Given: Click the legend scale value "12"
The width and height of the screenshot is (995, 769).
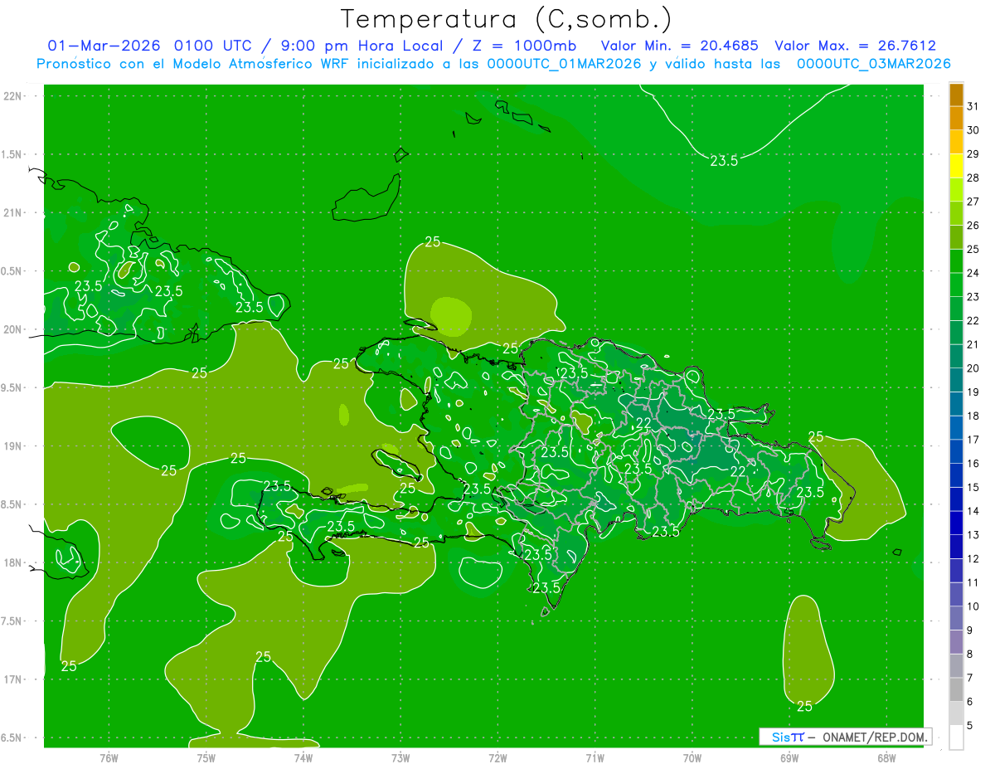Looking at the screenshot, I should pos(973,559).
